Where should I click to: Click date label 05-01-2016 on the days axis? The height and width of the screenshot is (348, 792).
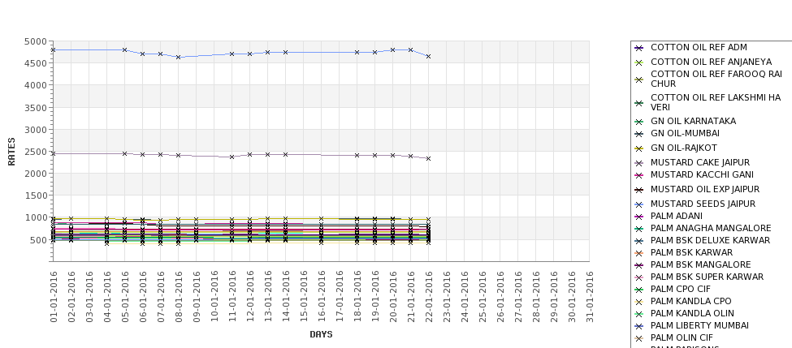(x=125, y=297)
